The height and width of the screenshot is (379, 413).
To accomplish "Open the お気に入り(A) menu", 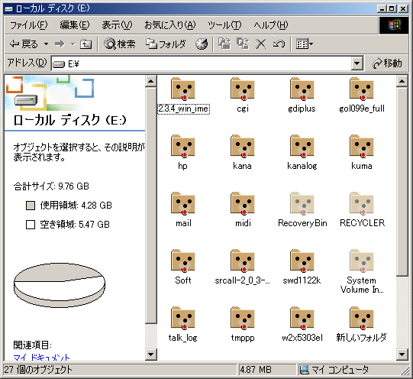I will (x=170, y=25).
